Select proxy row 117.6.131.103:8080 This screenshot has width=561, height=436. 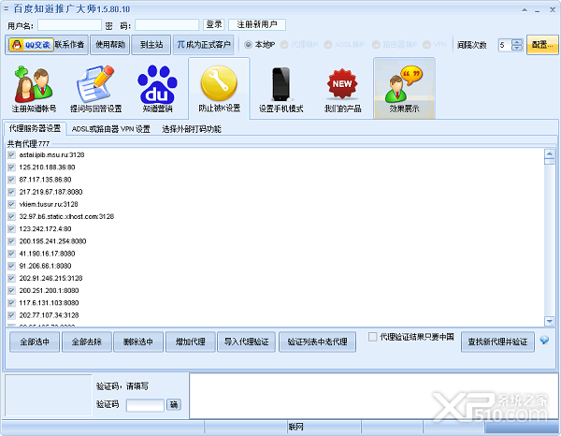[49, 303]
